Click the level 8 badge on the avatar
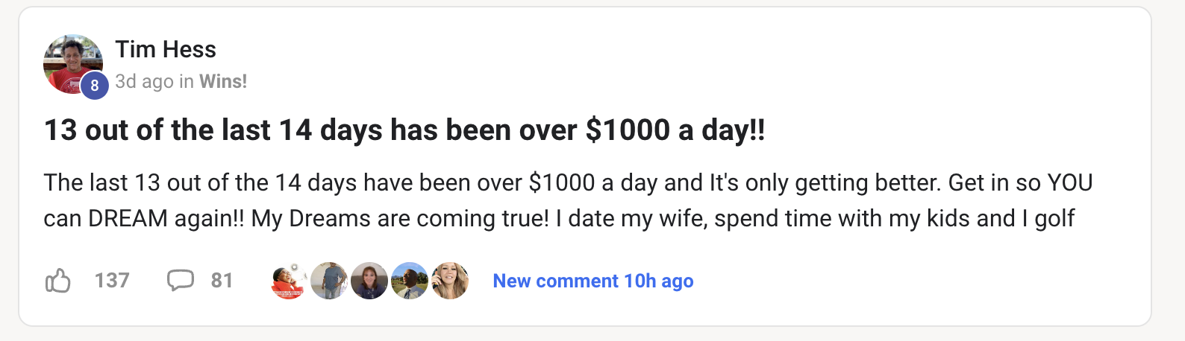The width and height of the screenshot is (1185, 341). [x=95, y=86]
